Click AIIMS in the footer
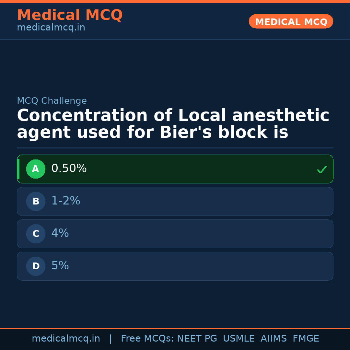The height and width of the screenshot is (350, 350). pyautogui.click(x=274, y=339)
